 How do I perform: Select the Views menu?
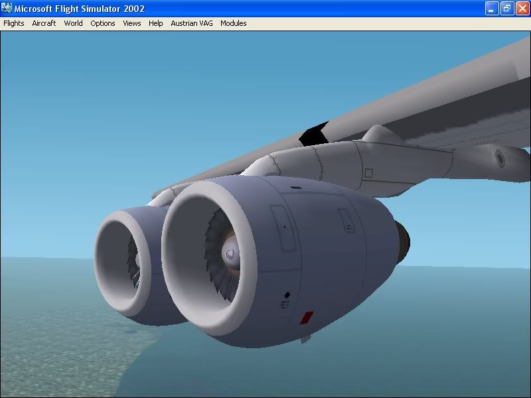(x=132, y=23)
